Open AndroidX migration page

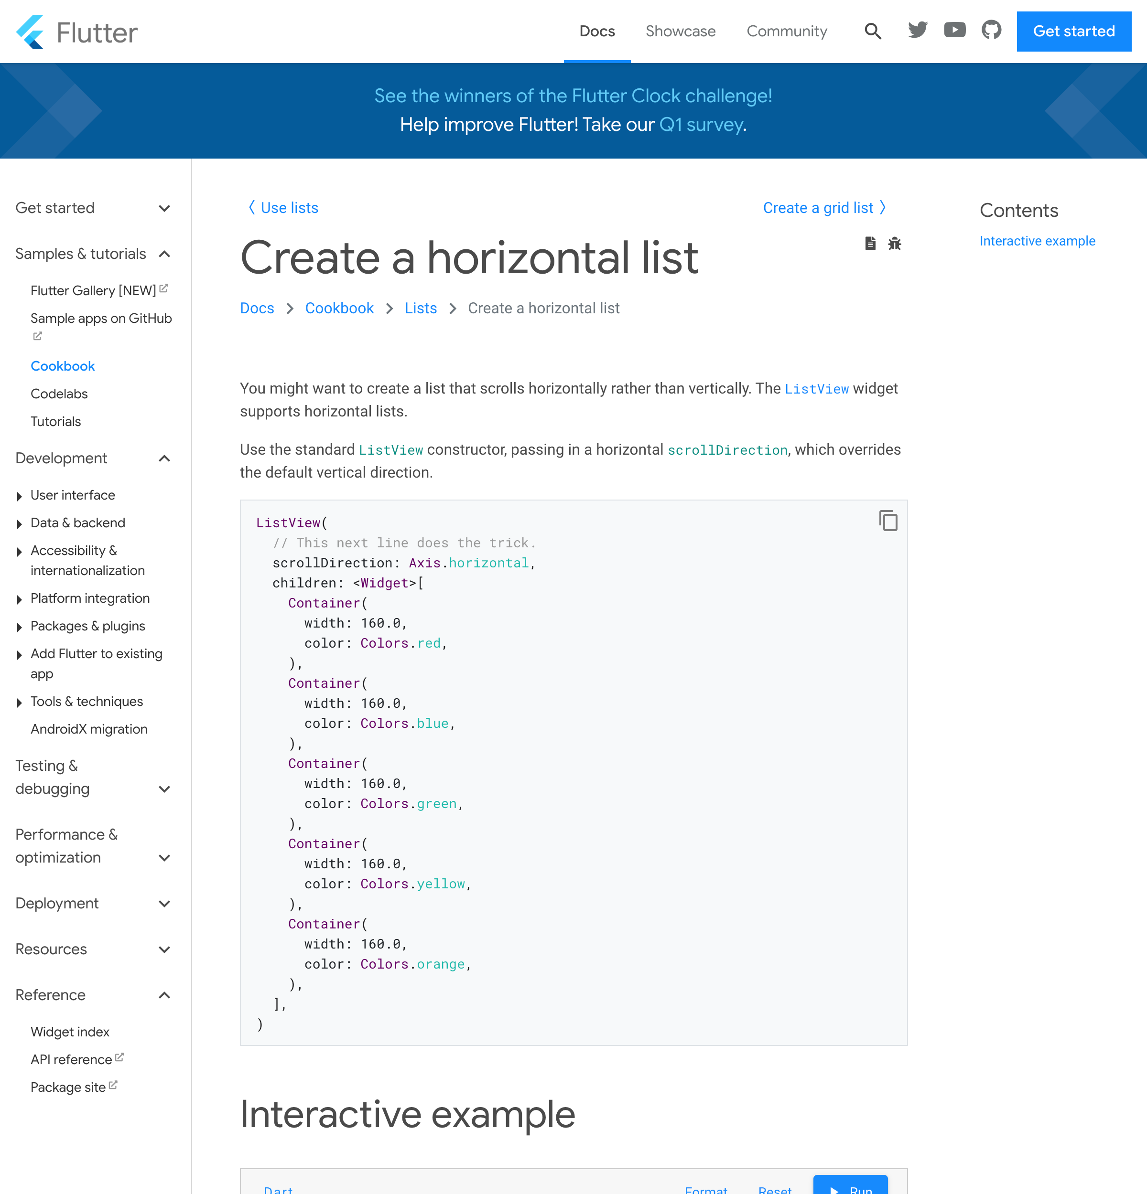tap(89, 729)
